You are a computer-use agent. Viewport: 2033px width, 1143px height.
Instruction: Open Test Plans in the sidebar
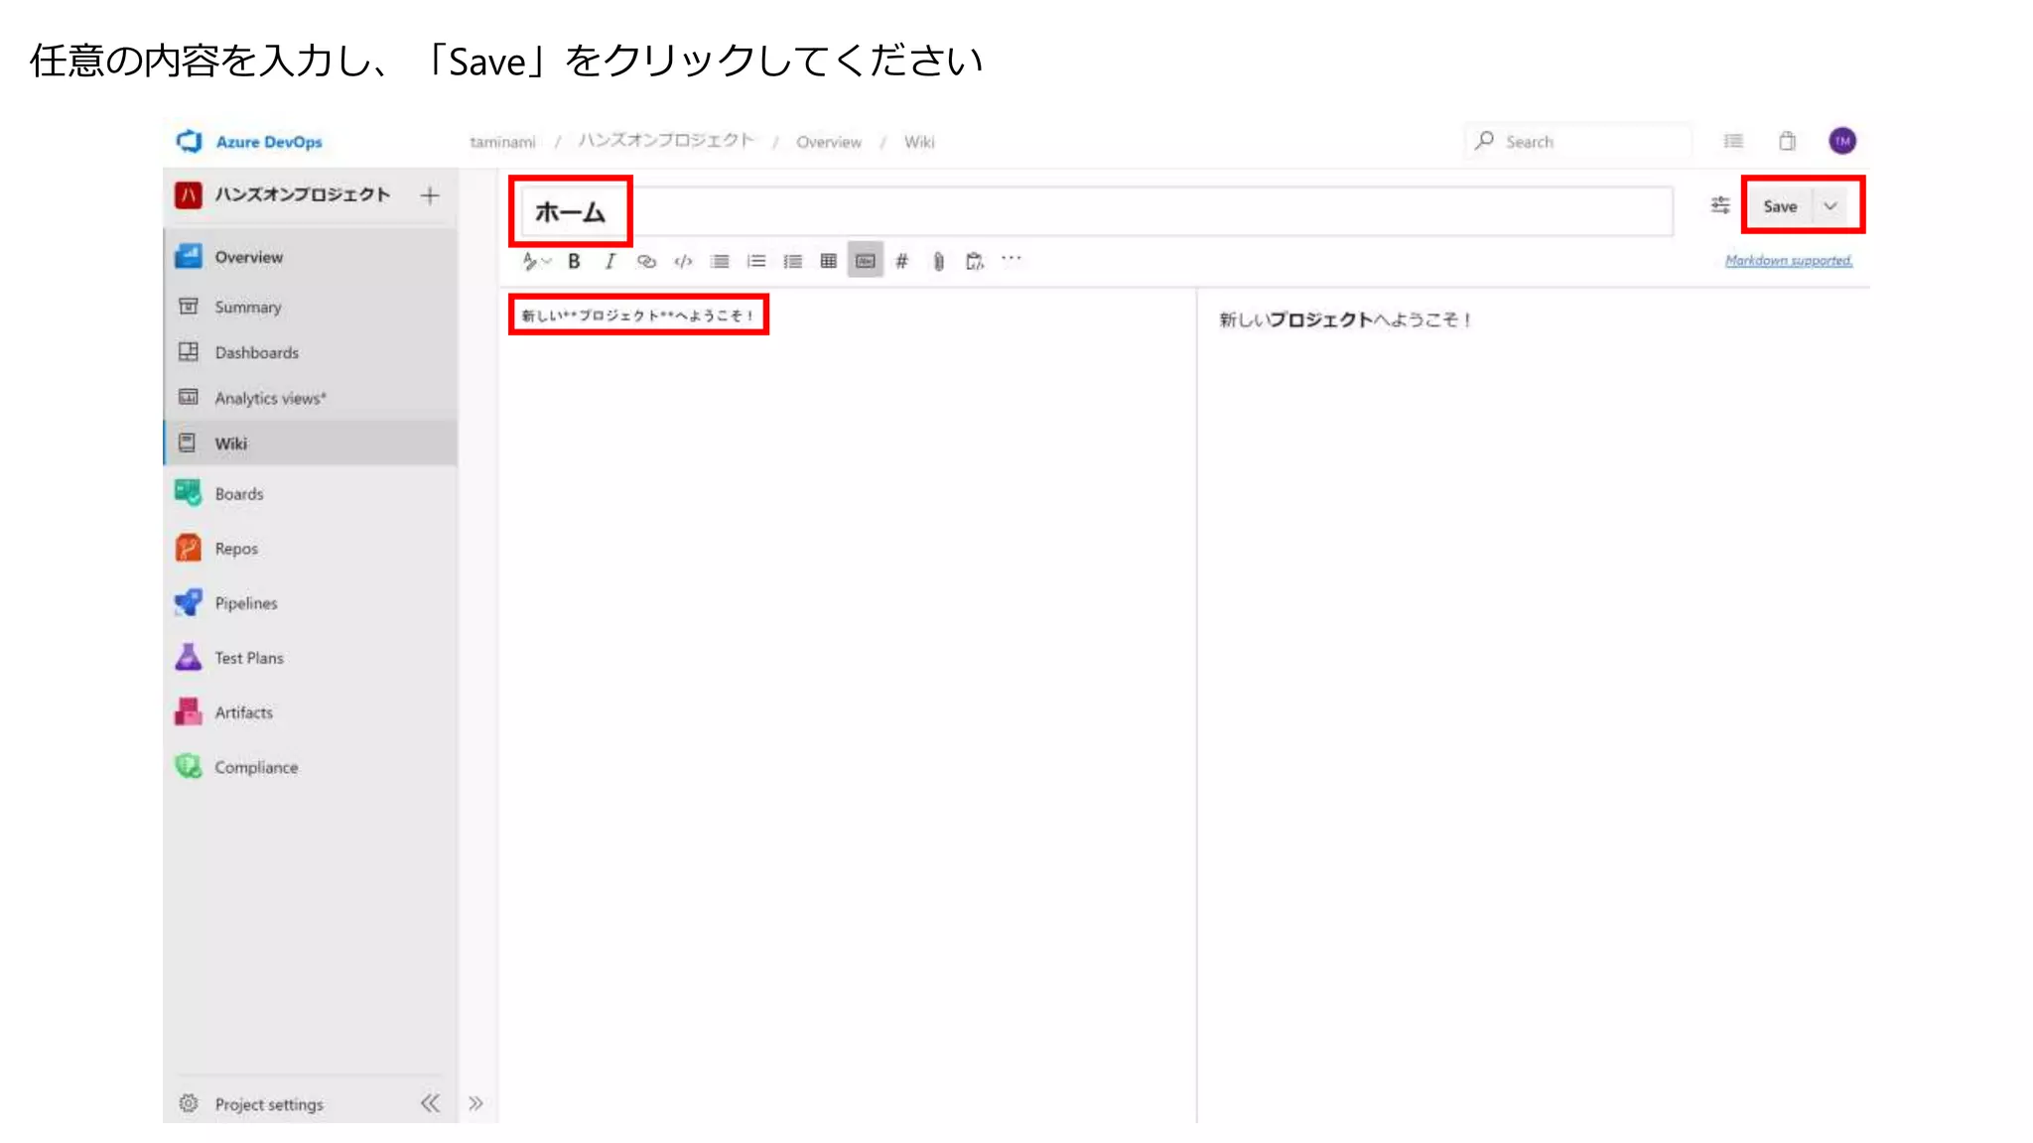[311, 657]
